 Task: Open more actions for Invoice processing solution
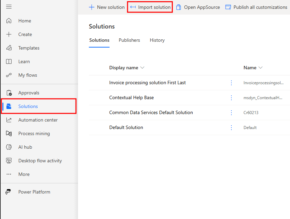click(231, 83)
